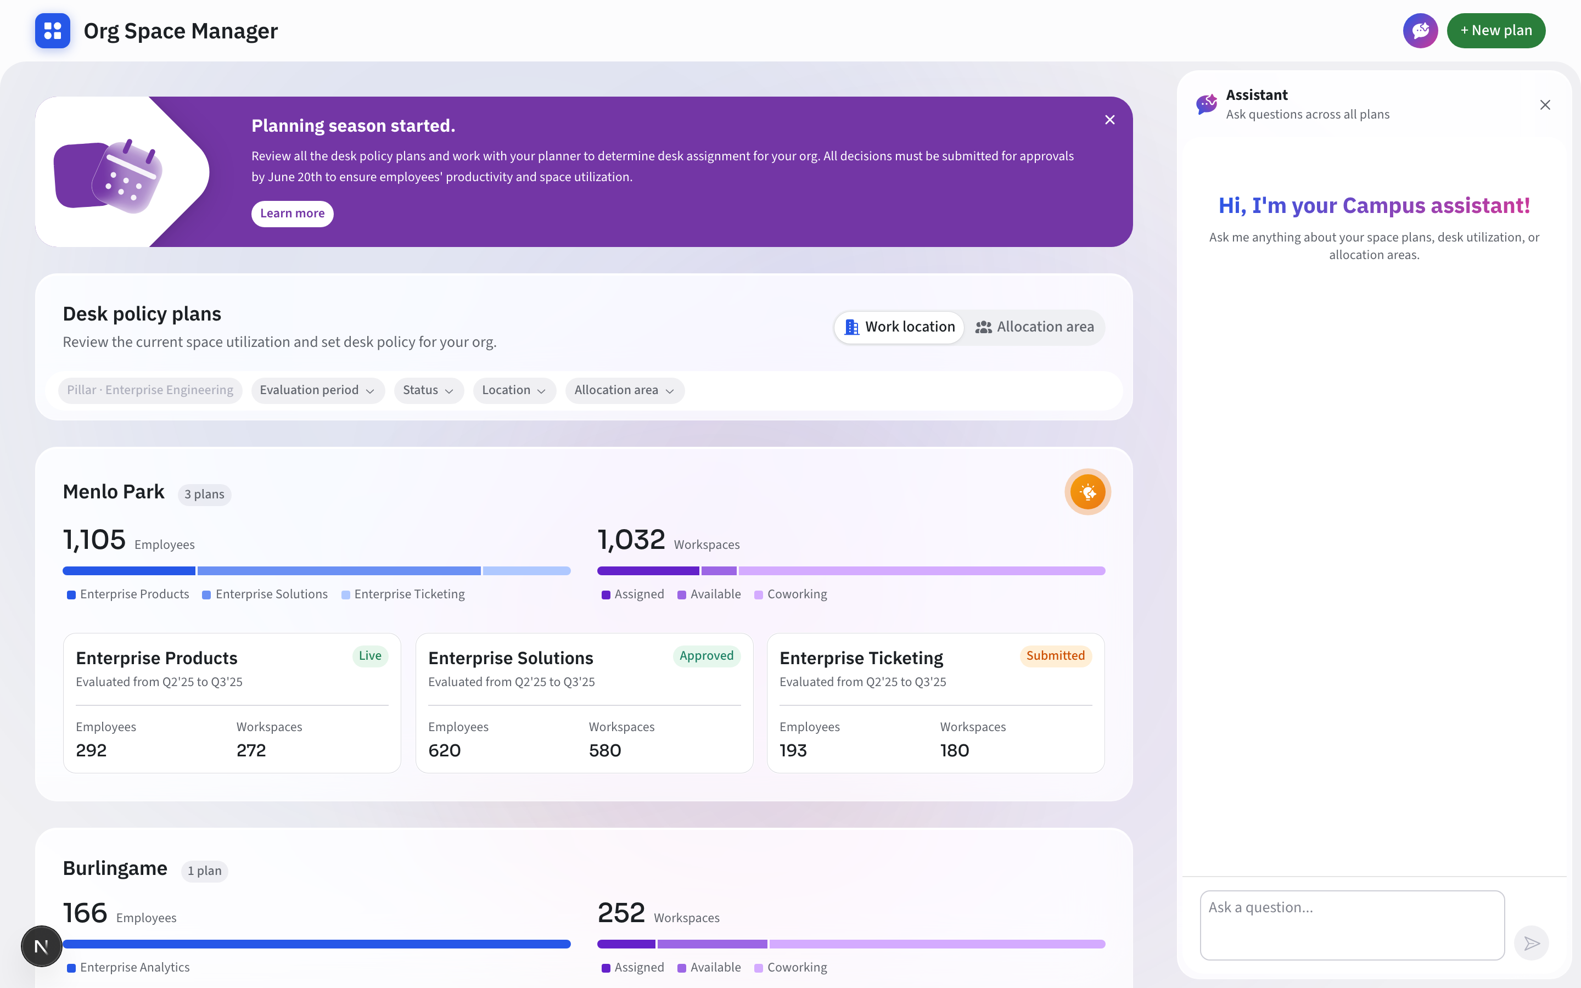1581x988 pixels.
Task: Click the round N badge at bottom-left
Action: click(41, 946)
